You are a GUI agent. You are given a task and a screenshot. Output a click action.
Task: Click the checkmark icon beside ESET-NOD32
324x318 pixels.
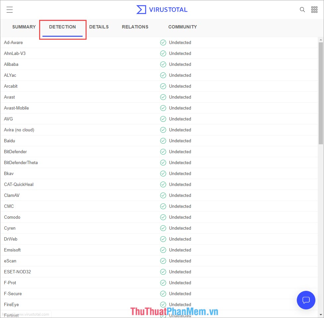click(163, 272)
